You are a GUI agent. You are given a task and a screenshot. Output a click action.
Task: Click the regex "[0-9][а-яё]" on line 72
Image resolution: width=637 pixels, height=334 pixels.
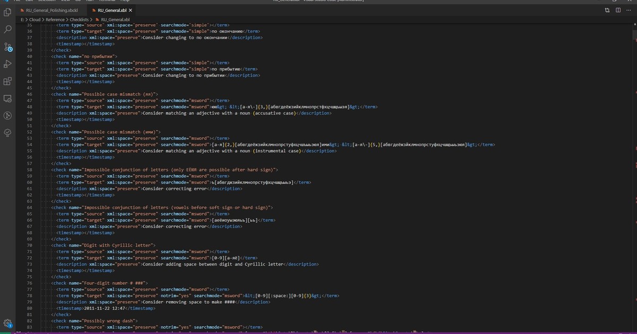(x=225, y=258)
